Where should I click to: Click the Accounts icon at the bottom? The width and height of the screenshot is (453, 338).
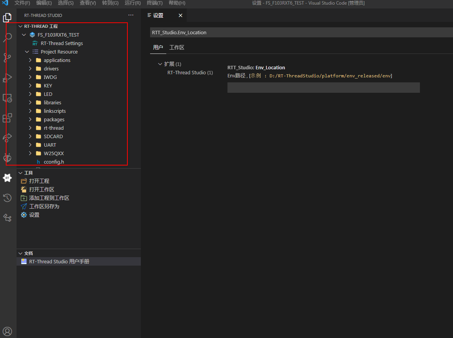tap(7, 331)
